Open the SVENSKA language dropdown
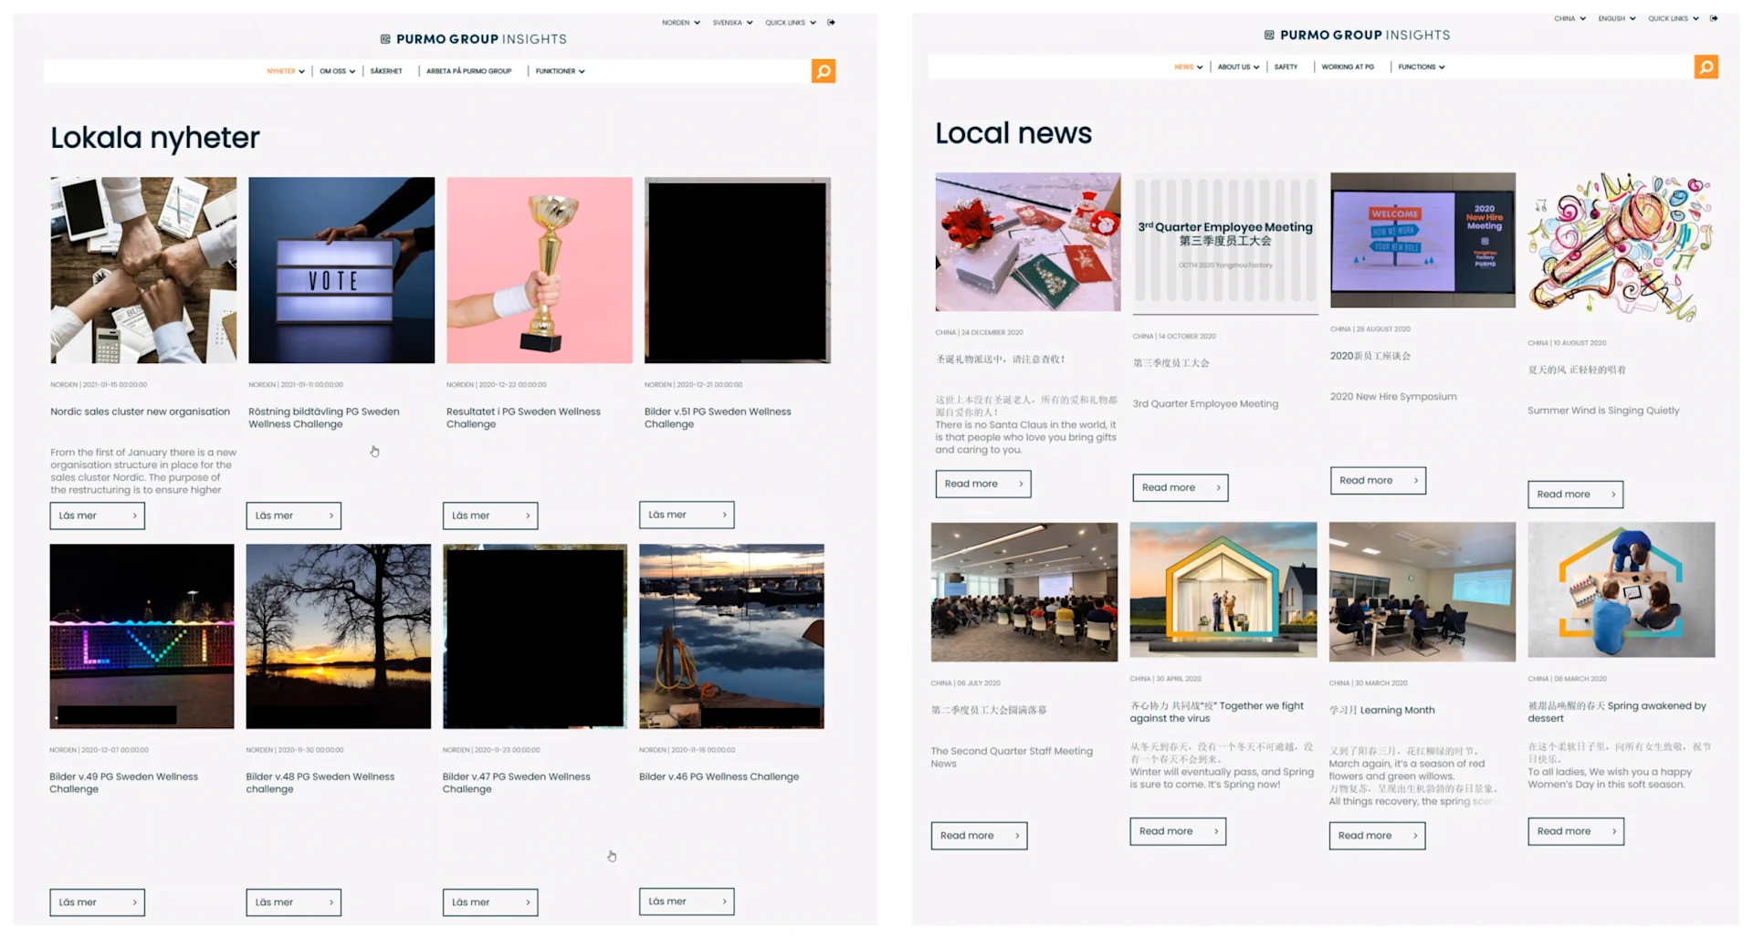The width and height of the screenshot is (1753, 938). [732, 23]
